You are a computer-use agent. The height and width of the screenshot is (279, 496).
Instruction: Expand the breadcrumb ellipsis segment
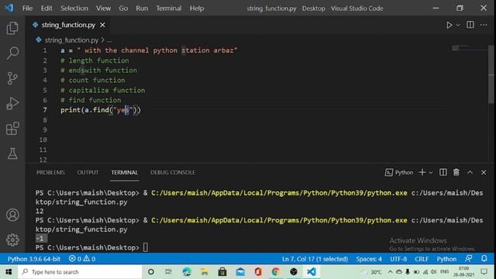coord(109,40)
